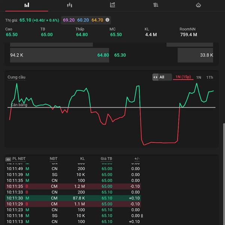The height and width of the screenshot is (225, 225).
Task: Open the growth chart analysis tab
Action: [x=112, y=5]
